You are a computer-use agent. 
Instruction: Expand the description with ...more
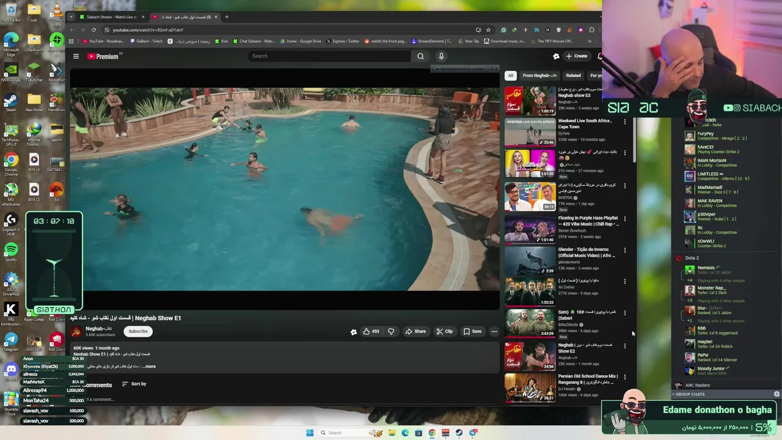(150, 367)
